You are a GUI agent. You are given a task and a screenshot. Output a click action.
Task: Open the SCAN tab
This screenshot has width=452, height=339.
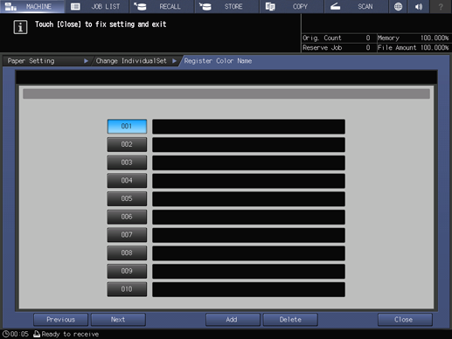click(357, 6)
